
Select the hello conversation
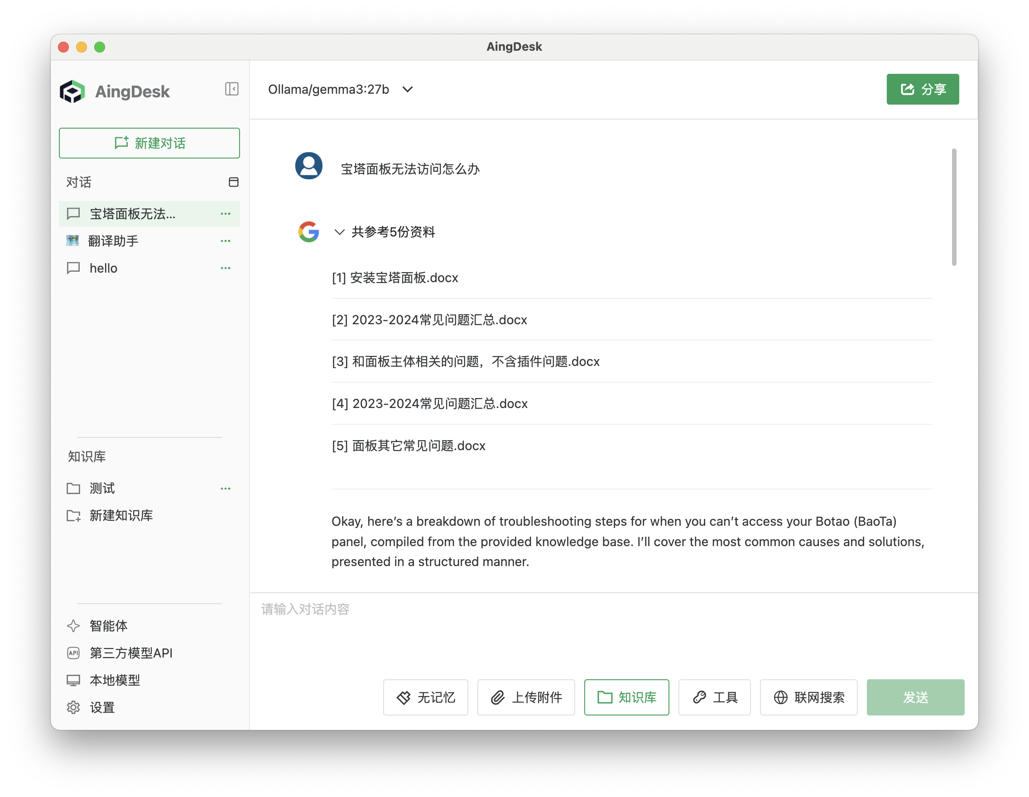104,269
